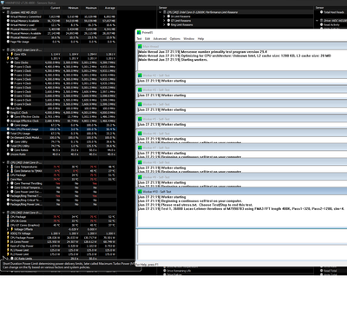
Task: Click the CPU Package Power lightning icon
Action: pyautogui.click(x=9, y=238)
